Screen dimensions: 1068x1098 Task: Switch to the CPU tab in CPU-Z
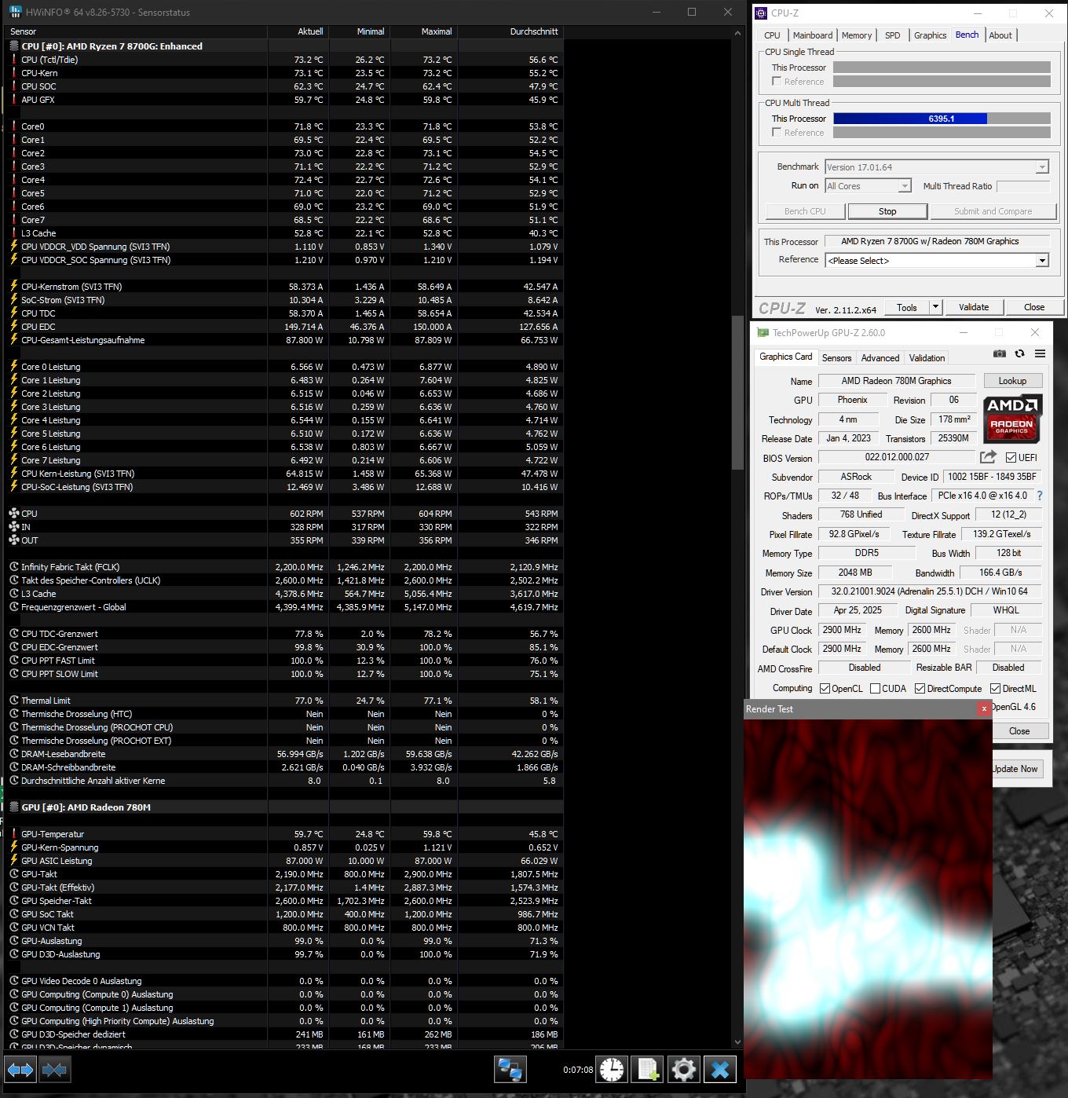tap(772, 35)
